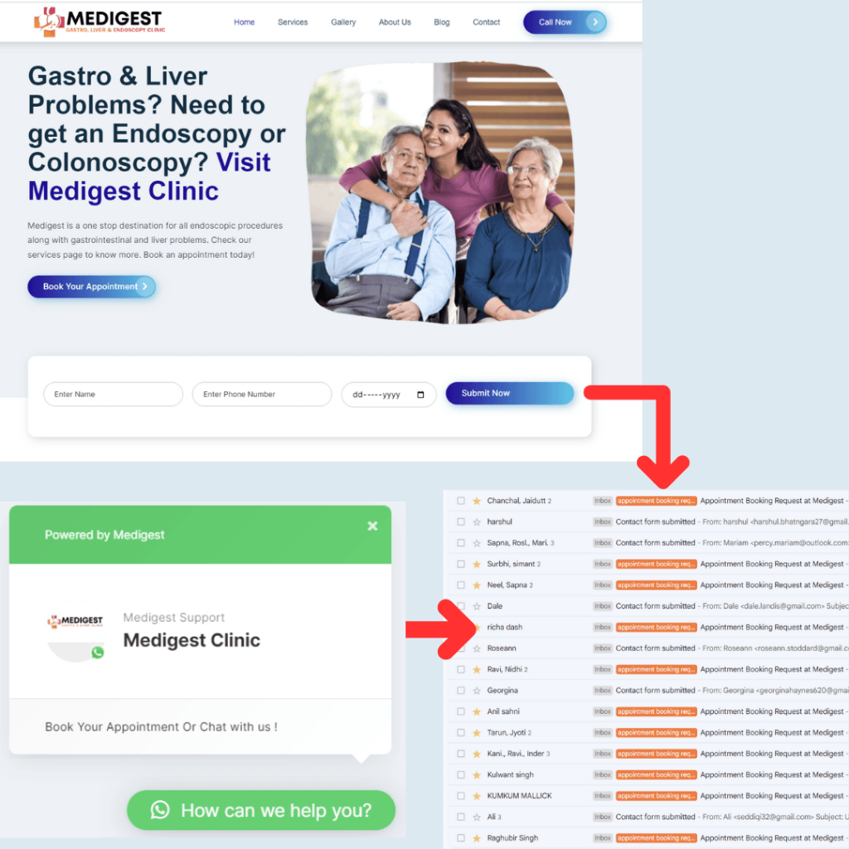Star the Roseann email

(x=477, y=648)
